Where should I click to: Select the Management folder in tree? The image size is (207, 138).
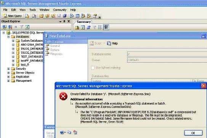coord(24,81)
